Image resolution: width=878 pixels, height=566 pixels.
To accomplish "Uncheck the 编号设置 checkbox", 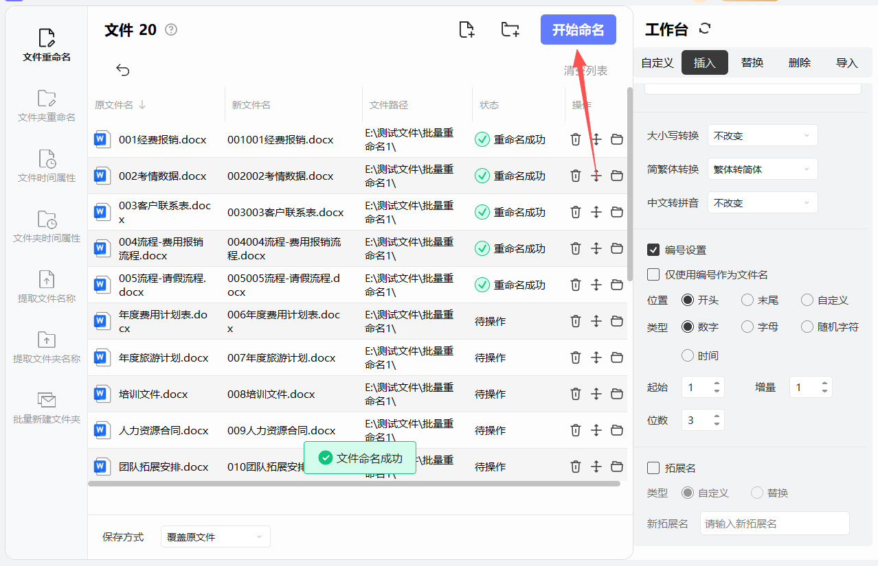I will (653, 250).
